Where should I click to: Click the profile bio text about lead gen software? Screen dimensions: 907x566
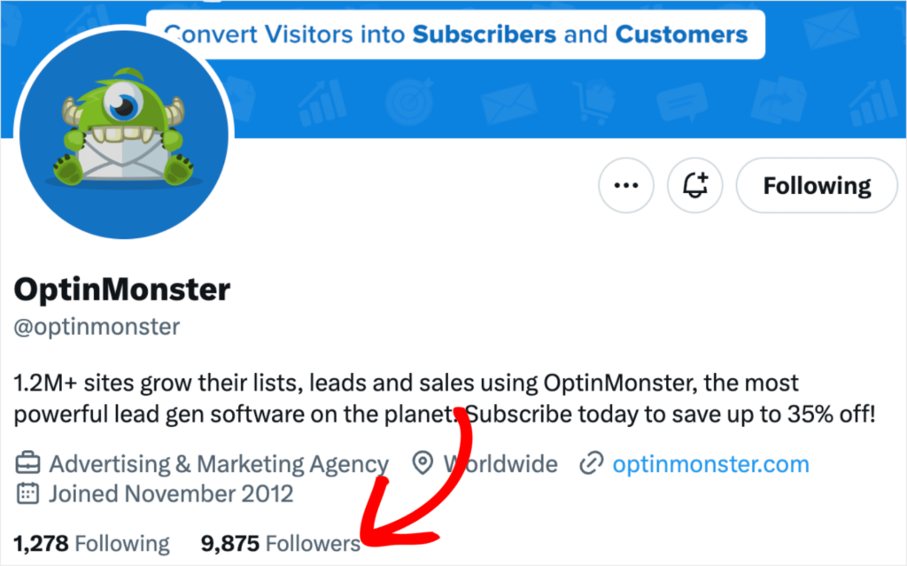point(444,398)
